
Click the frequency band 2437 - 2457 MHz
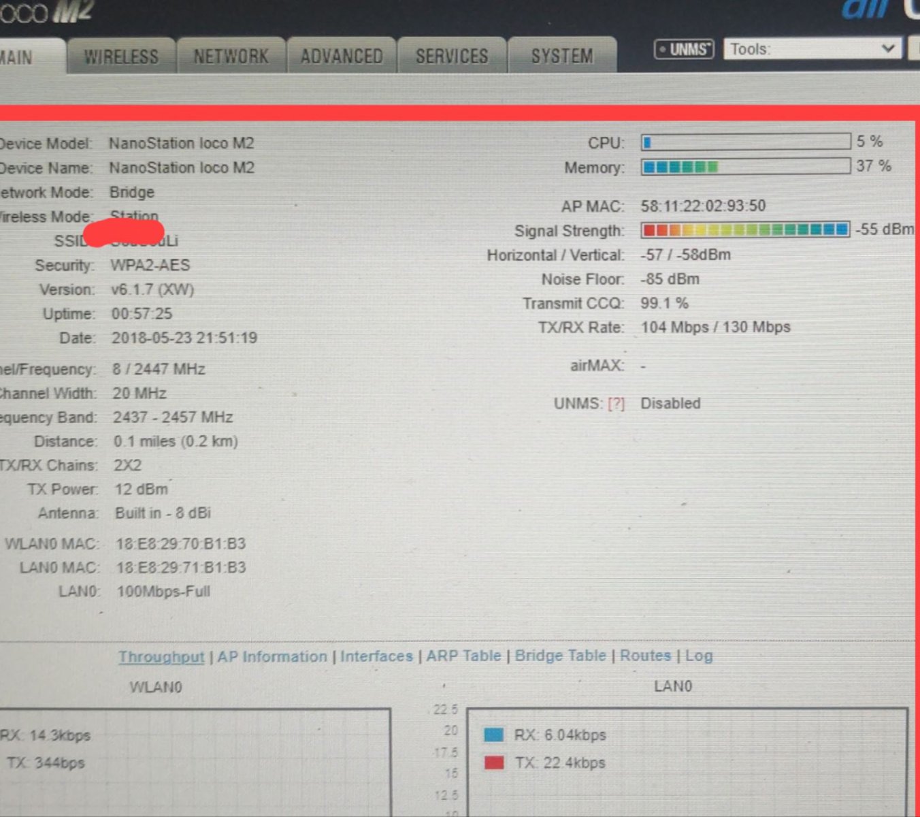click(x=173, y=417)
